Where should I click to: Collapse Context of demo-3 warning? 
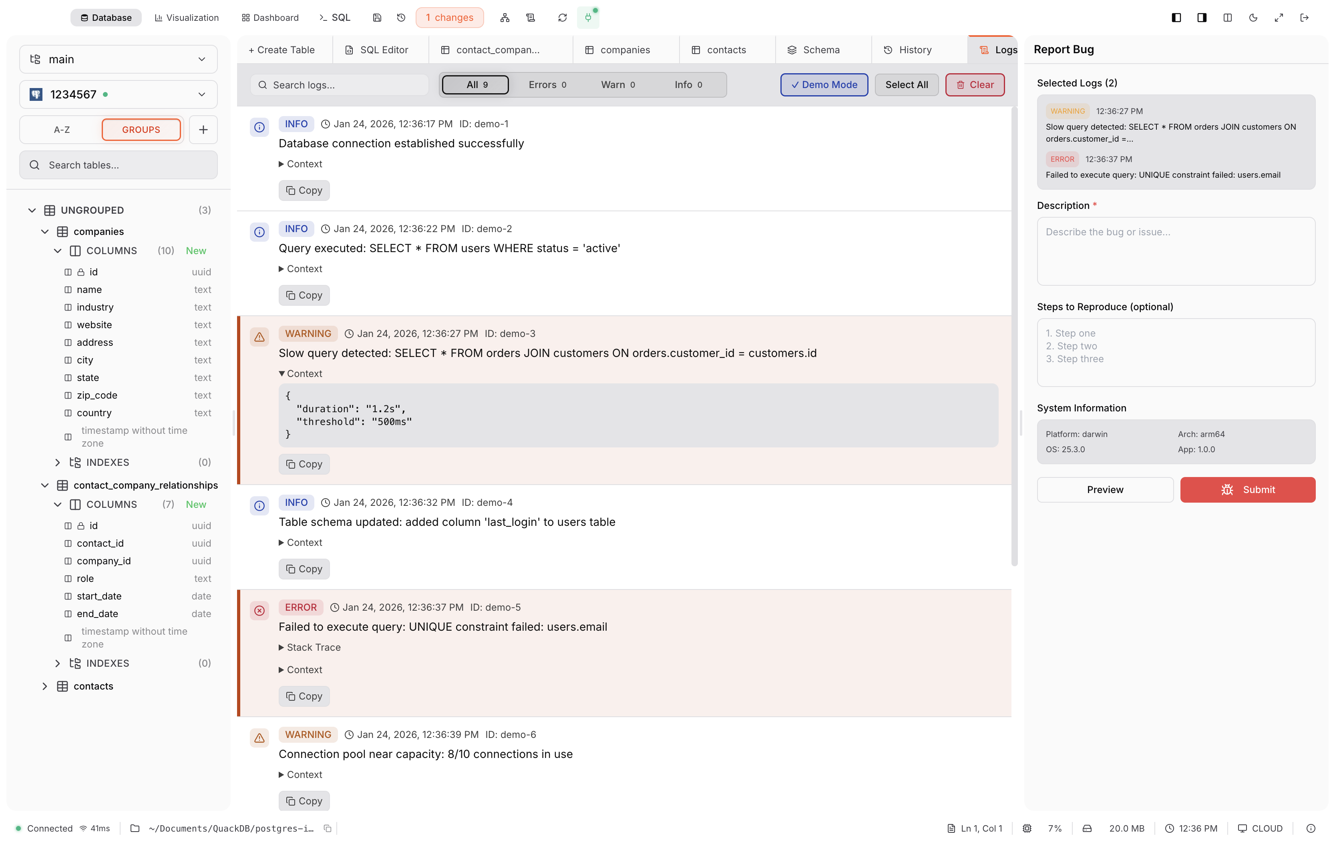[300, 374]
